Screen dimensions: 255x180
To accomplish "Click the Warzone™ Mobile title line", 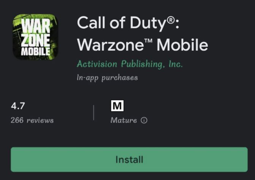I will tap(143, 45).
